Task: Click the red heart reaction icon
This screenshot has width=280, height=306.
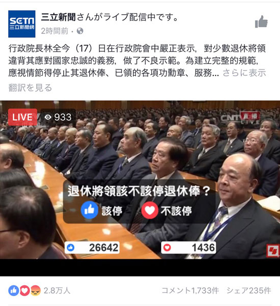Action: point(24,291)
